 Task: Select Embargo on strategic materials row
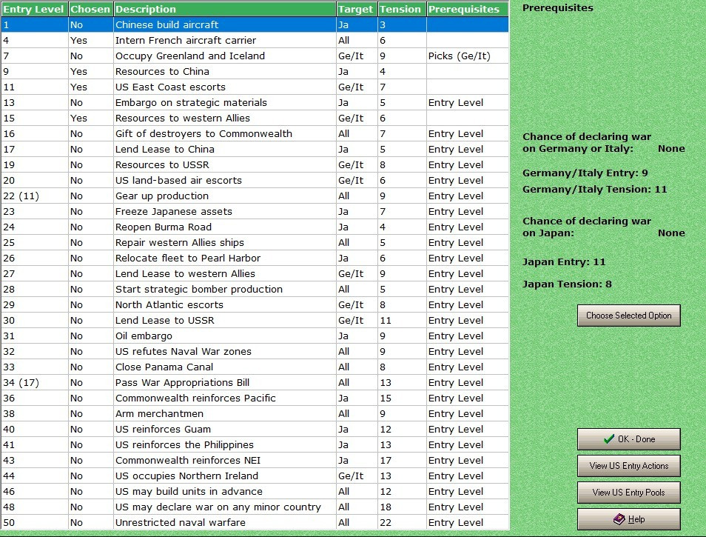[255, 103]
